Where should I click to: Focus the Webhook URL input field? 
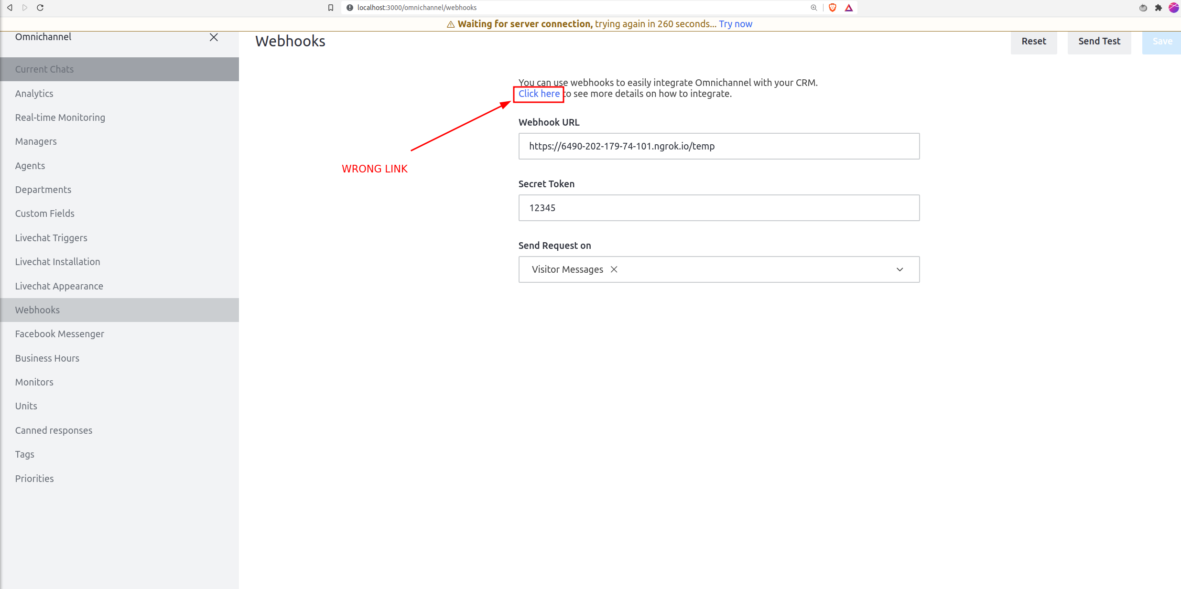[718, 146]
